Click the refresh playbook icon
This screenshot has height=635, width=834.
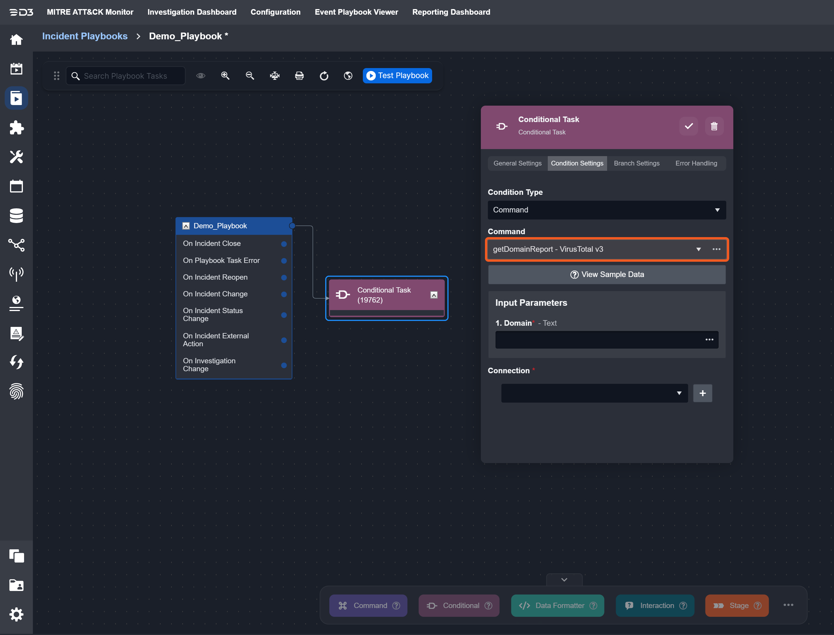[x=324, y=76]
